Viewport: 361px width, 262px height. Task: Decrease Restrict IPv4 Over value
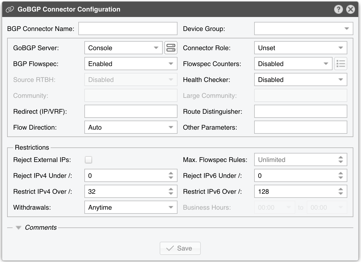tap(171, 193)
